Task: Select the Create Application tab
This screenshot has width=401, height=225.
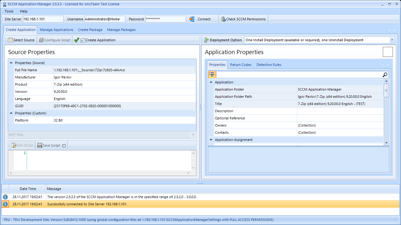Action: [21, 30]
